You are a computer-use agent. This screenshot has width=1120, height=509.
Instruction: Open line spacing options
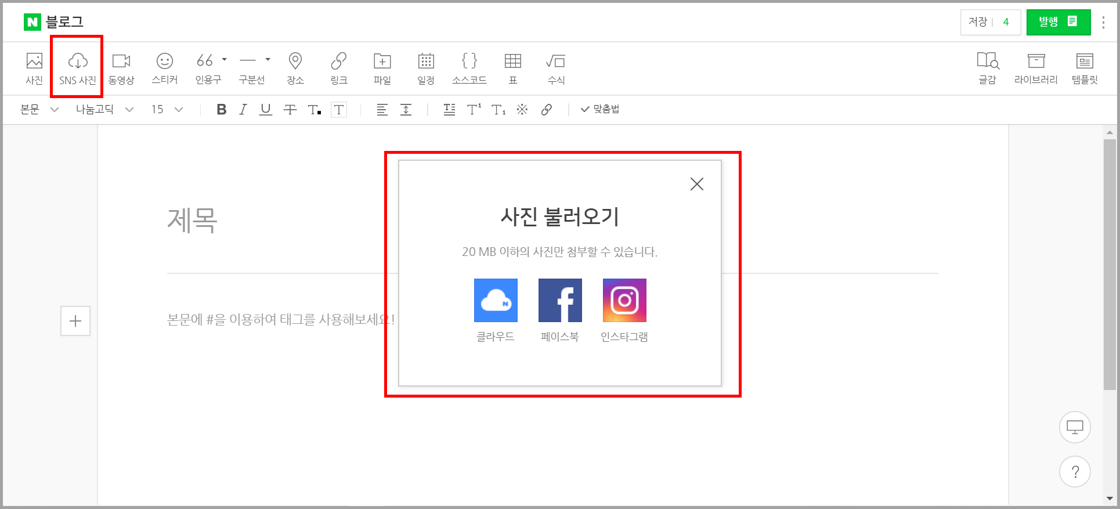tap(406, 109)
